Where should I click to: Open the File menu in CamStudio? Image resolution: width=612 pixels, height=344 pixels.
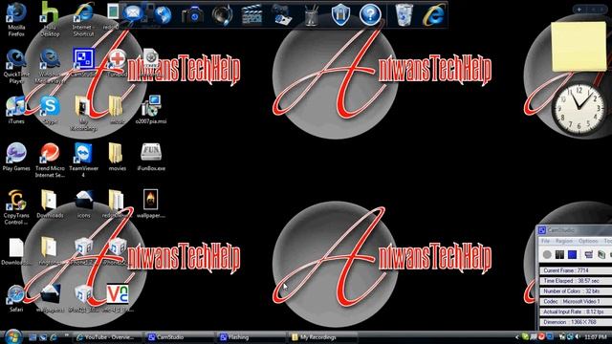(x=545, y=241)
